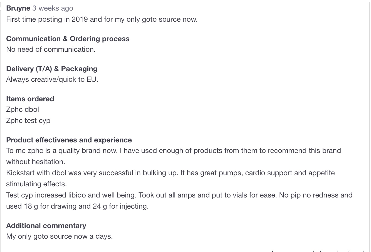Click the 'Items ordered' heading

pos(30,99)
